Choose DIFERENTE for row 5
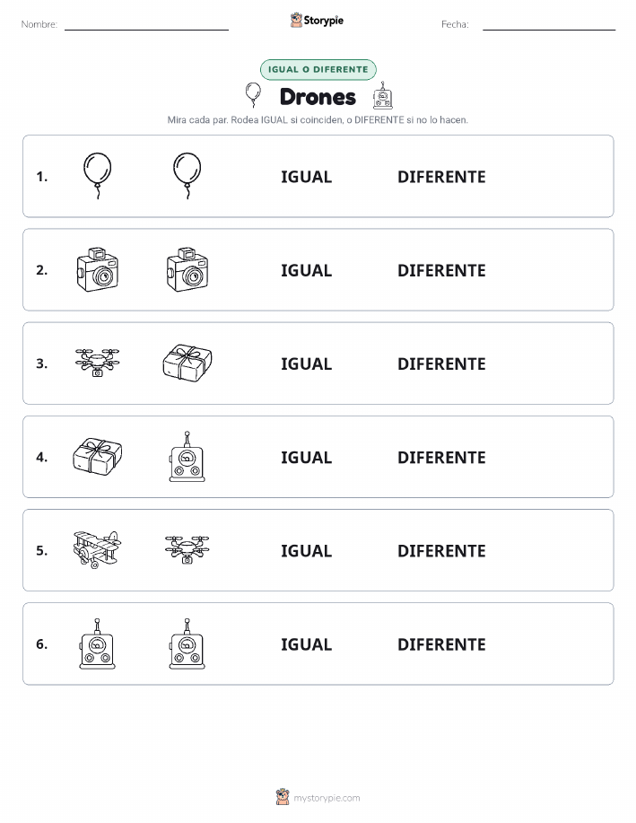The image size is (636, 823). [441, 550]
